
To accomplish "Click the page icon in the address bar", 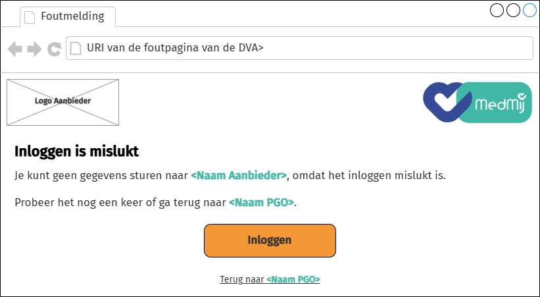I will [x=76, y=48].
